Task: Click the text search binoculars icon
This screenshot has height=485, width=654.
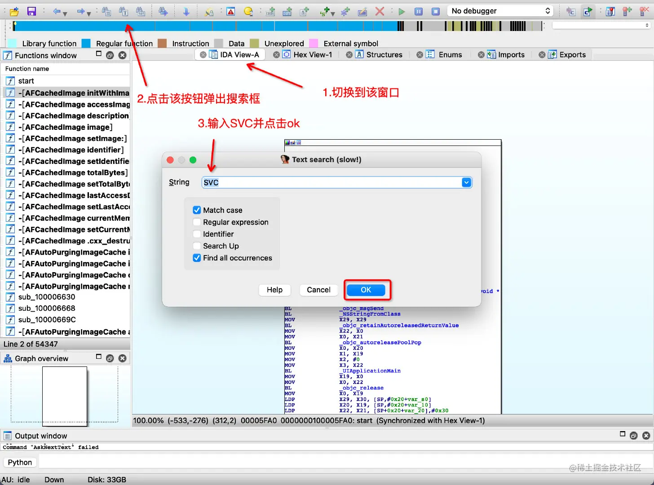Action: (x=124, y=11)
